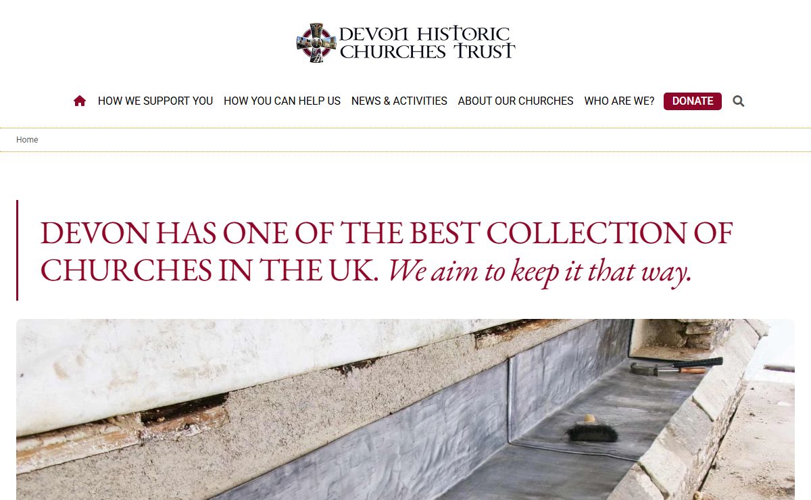Click the hammer in the hero photo
This screenshot has width=811, height=500.
pos(676,366)
